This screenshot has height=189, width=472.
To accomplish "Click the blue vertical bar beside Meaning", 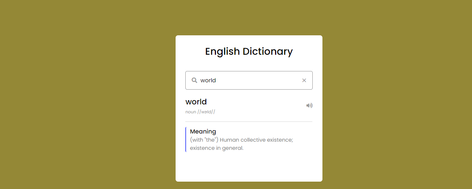I will [x=186, y=139].
